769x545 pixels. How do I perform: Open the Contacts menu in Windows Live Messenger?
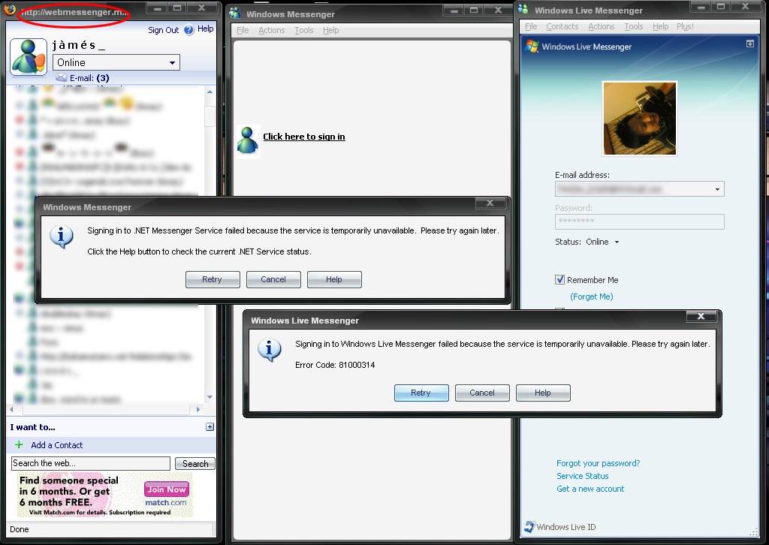pos(562,26)
